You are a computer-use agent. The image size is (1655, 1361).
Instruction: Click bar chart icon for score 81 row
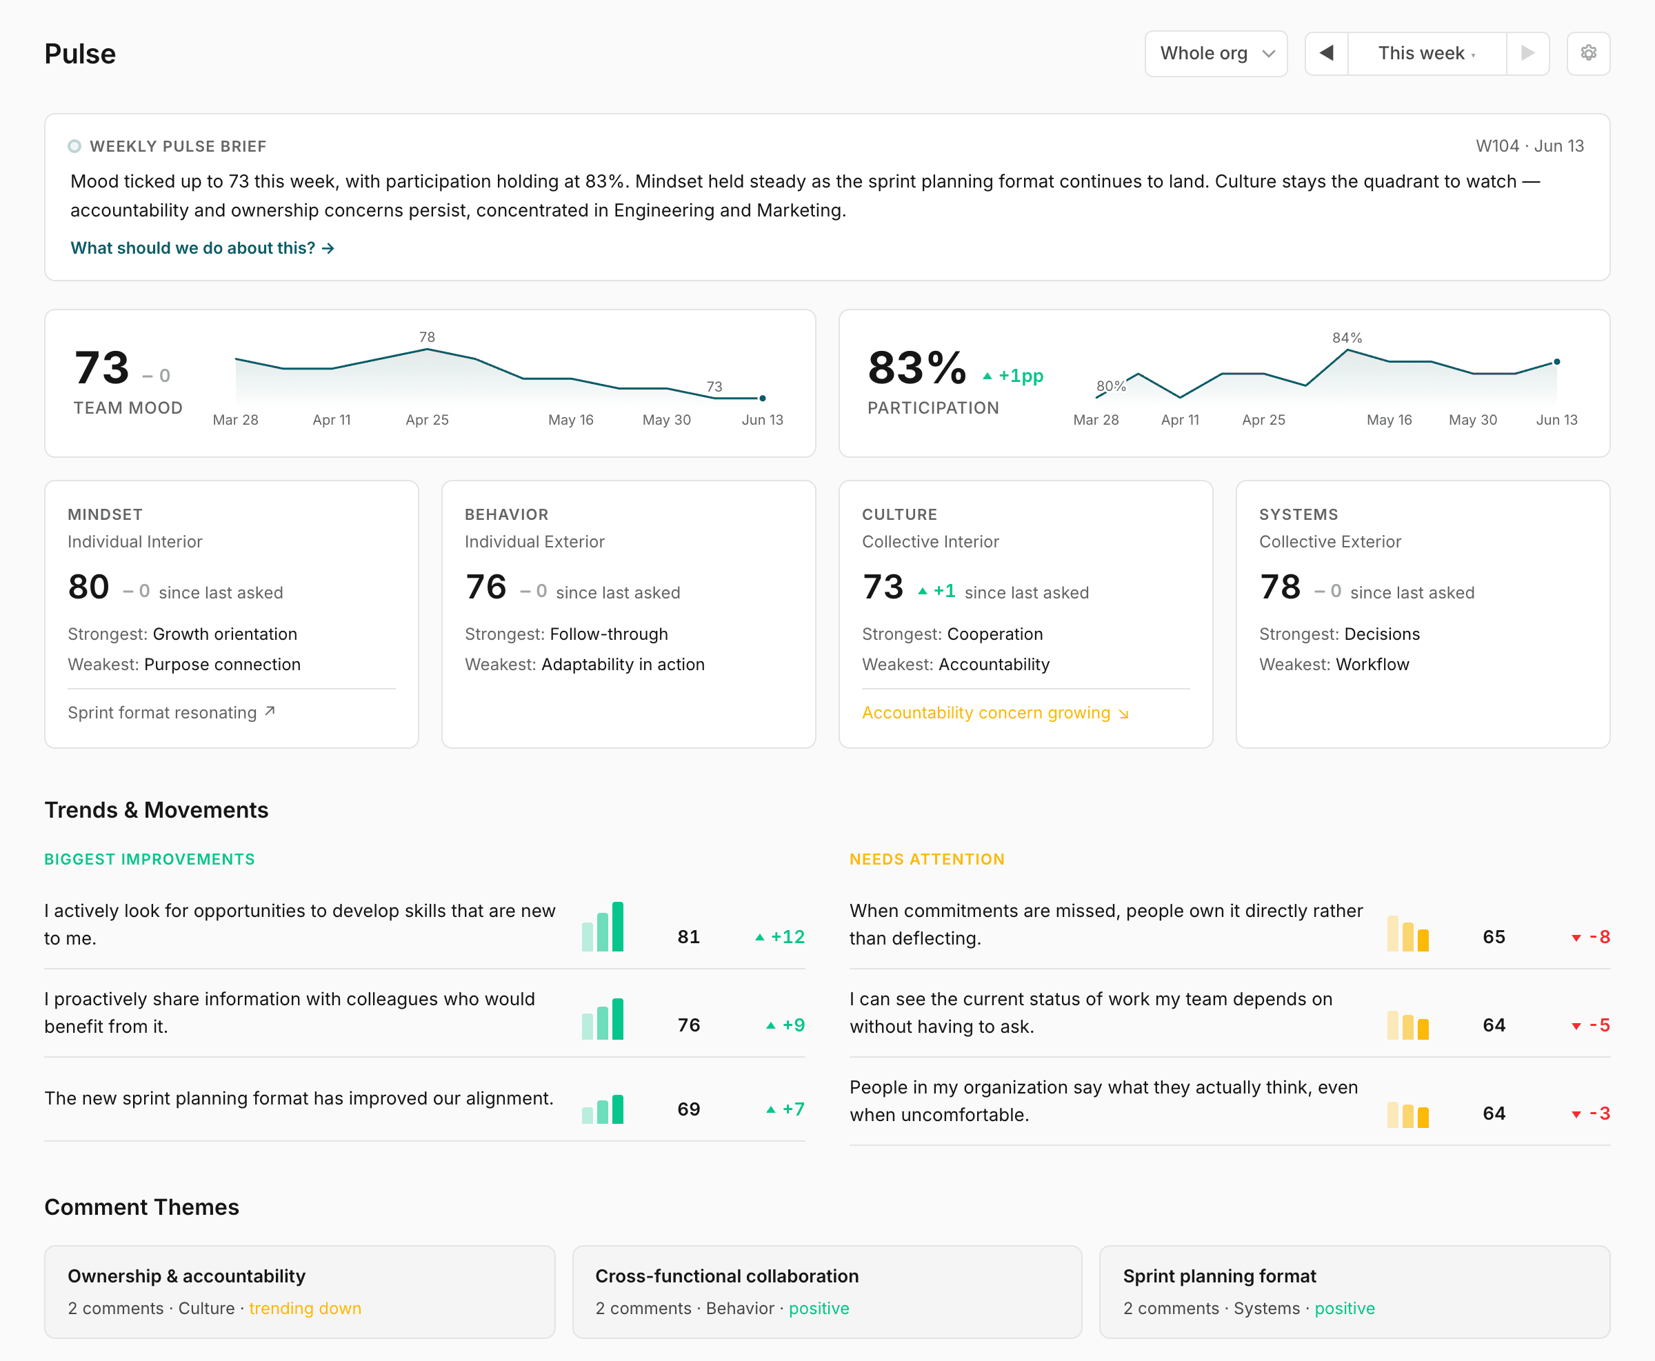point(602,927)
